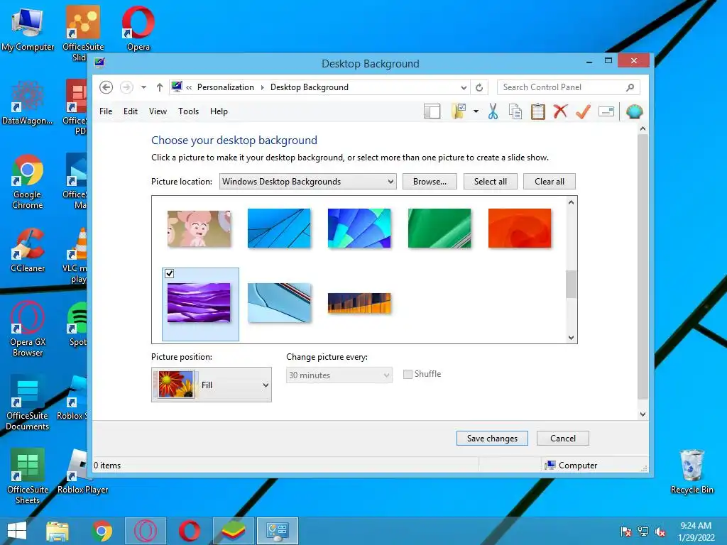The image size is (727, 545).
Task: Click the Opera GX Browser desktop icon
Action: pyautogui.click(x=28, y=329)
